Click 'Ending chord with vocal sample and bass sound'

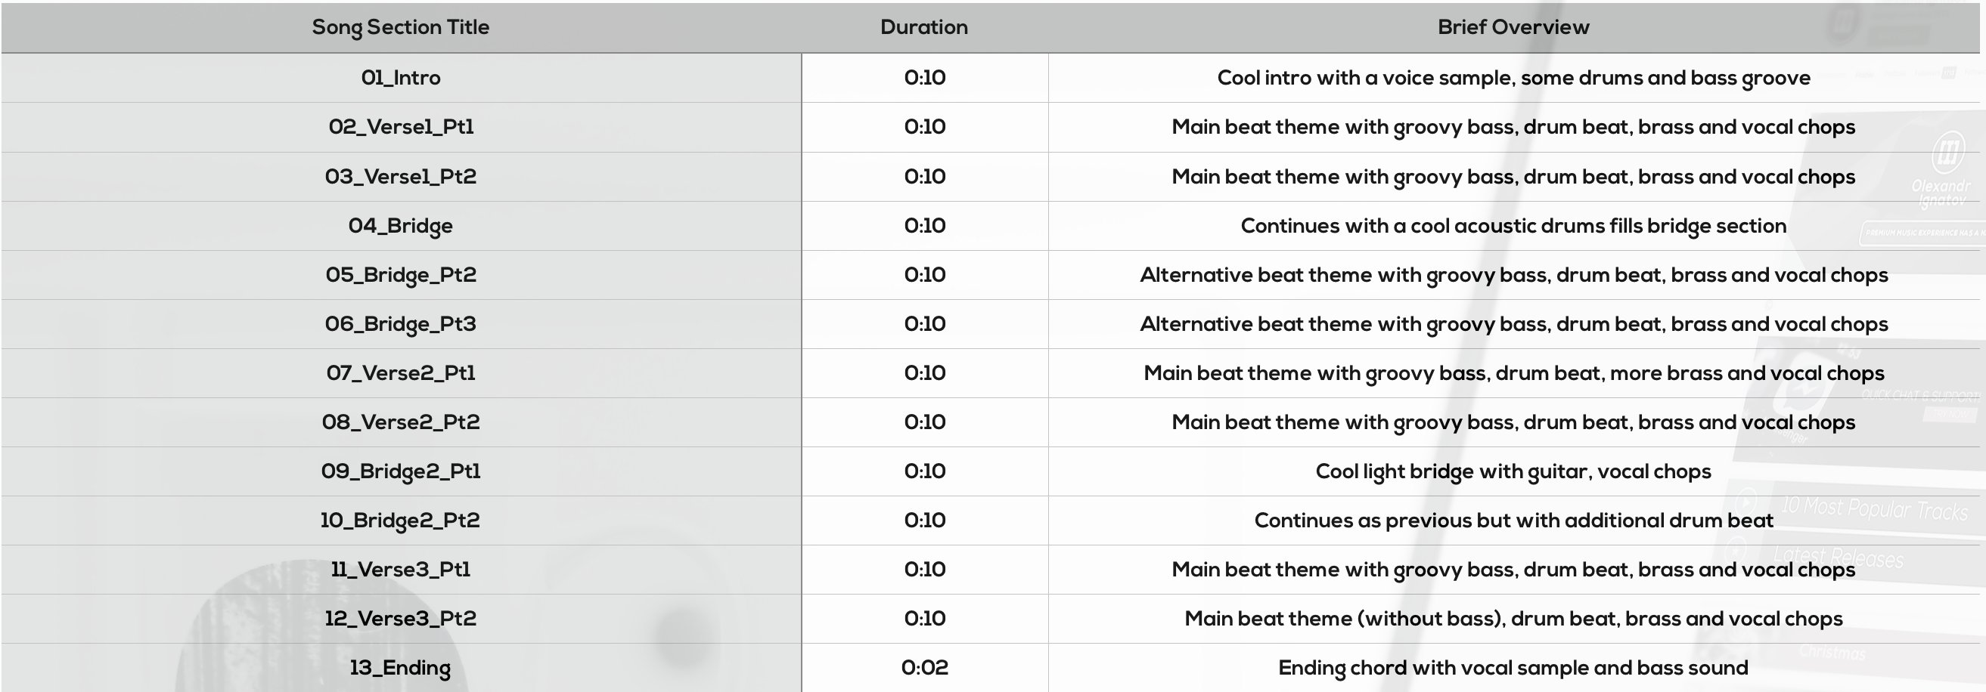click(x=1513, y=668)
